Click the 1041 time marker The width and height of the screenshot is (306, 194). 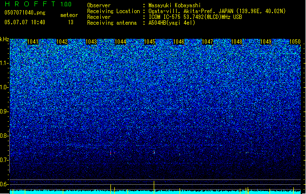(x=33, y=42)
